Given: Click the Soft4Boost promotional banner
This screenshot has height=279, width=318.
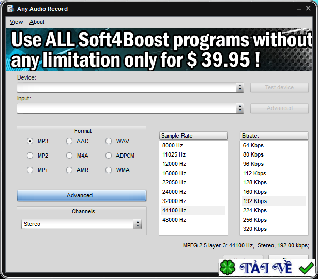Looking at the screenshot, I should pyautogui.click(x=159, y=49).
